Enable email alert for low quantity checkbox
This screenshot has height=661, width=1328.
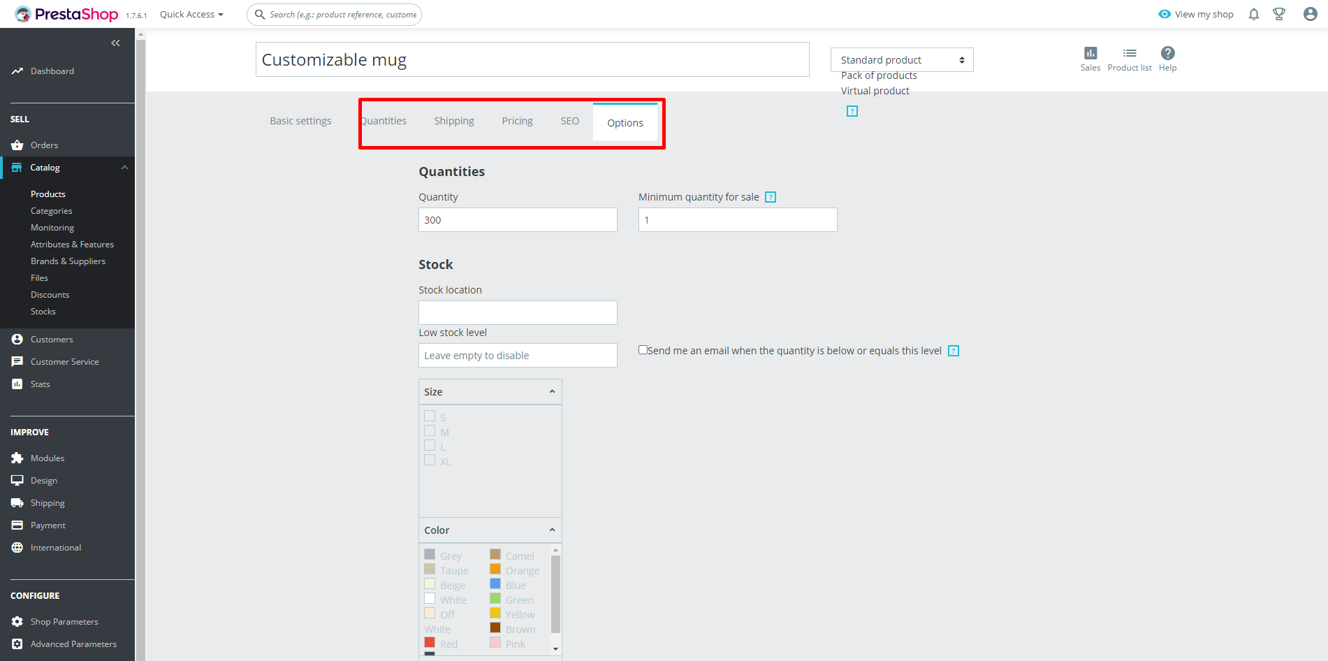click(x=643, y=350)
